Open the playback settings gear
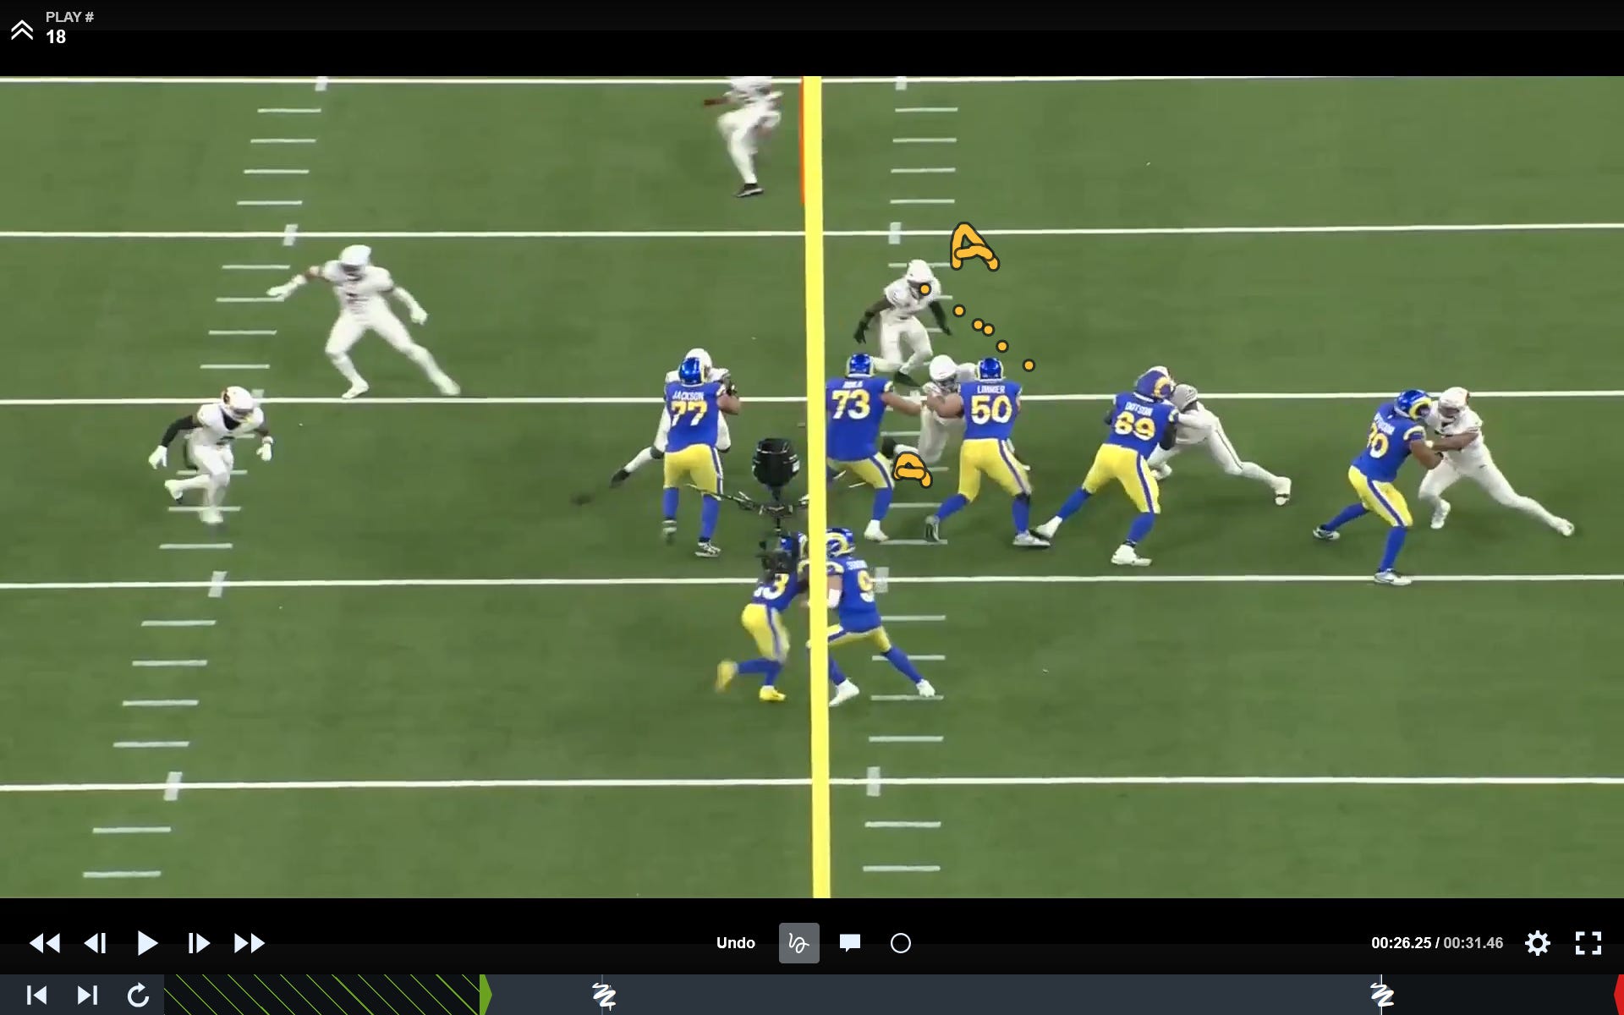Viewport: 1624px width, 1015px height. coord(1537,943)
